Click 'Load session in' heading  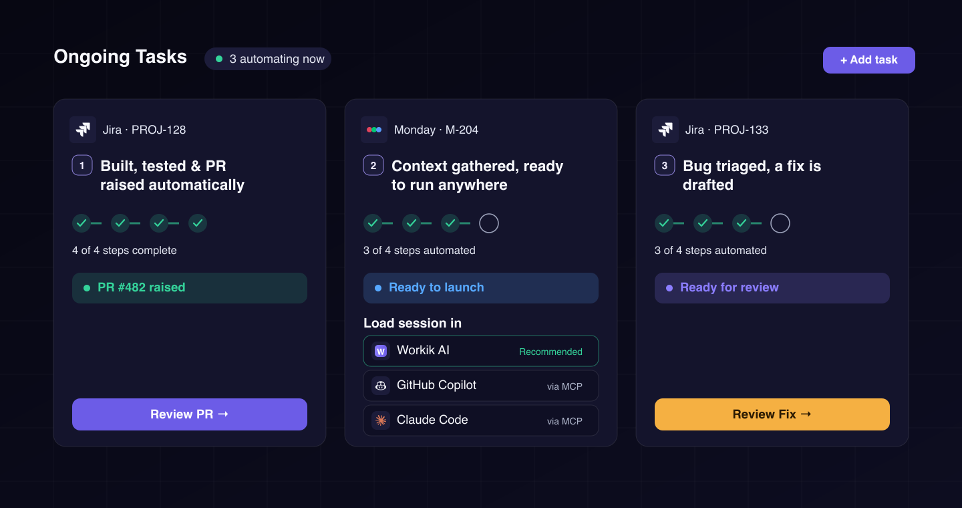(x=412, y=324)
